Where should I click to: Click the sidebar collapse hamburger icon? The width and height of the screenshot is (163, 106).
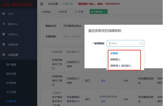click(x=42, y=4)
